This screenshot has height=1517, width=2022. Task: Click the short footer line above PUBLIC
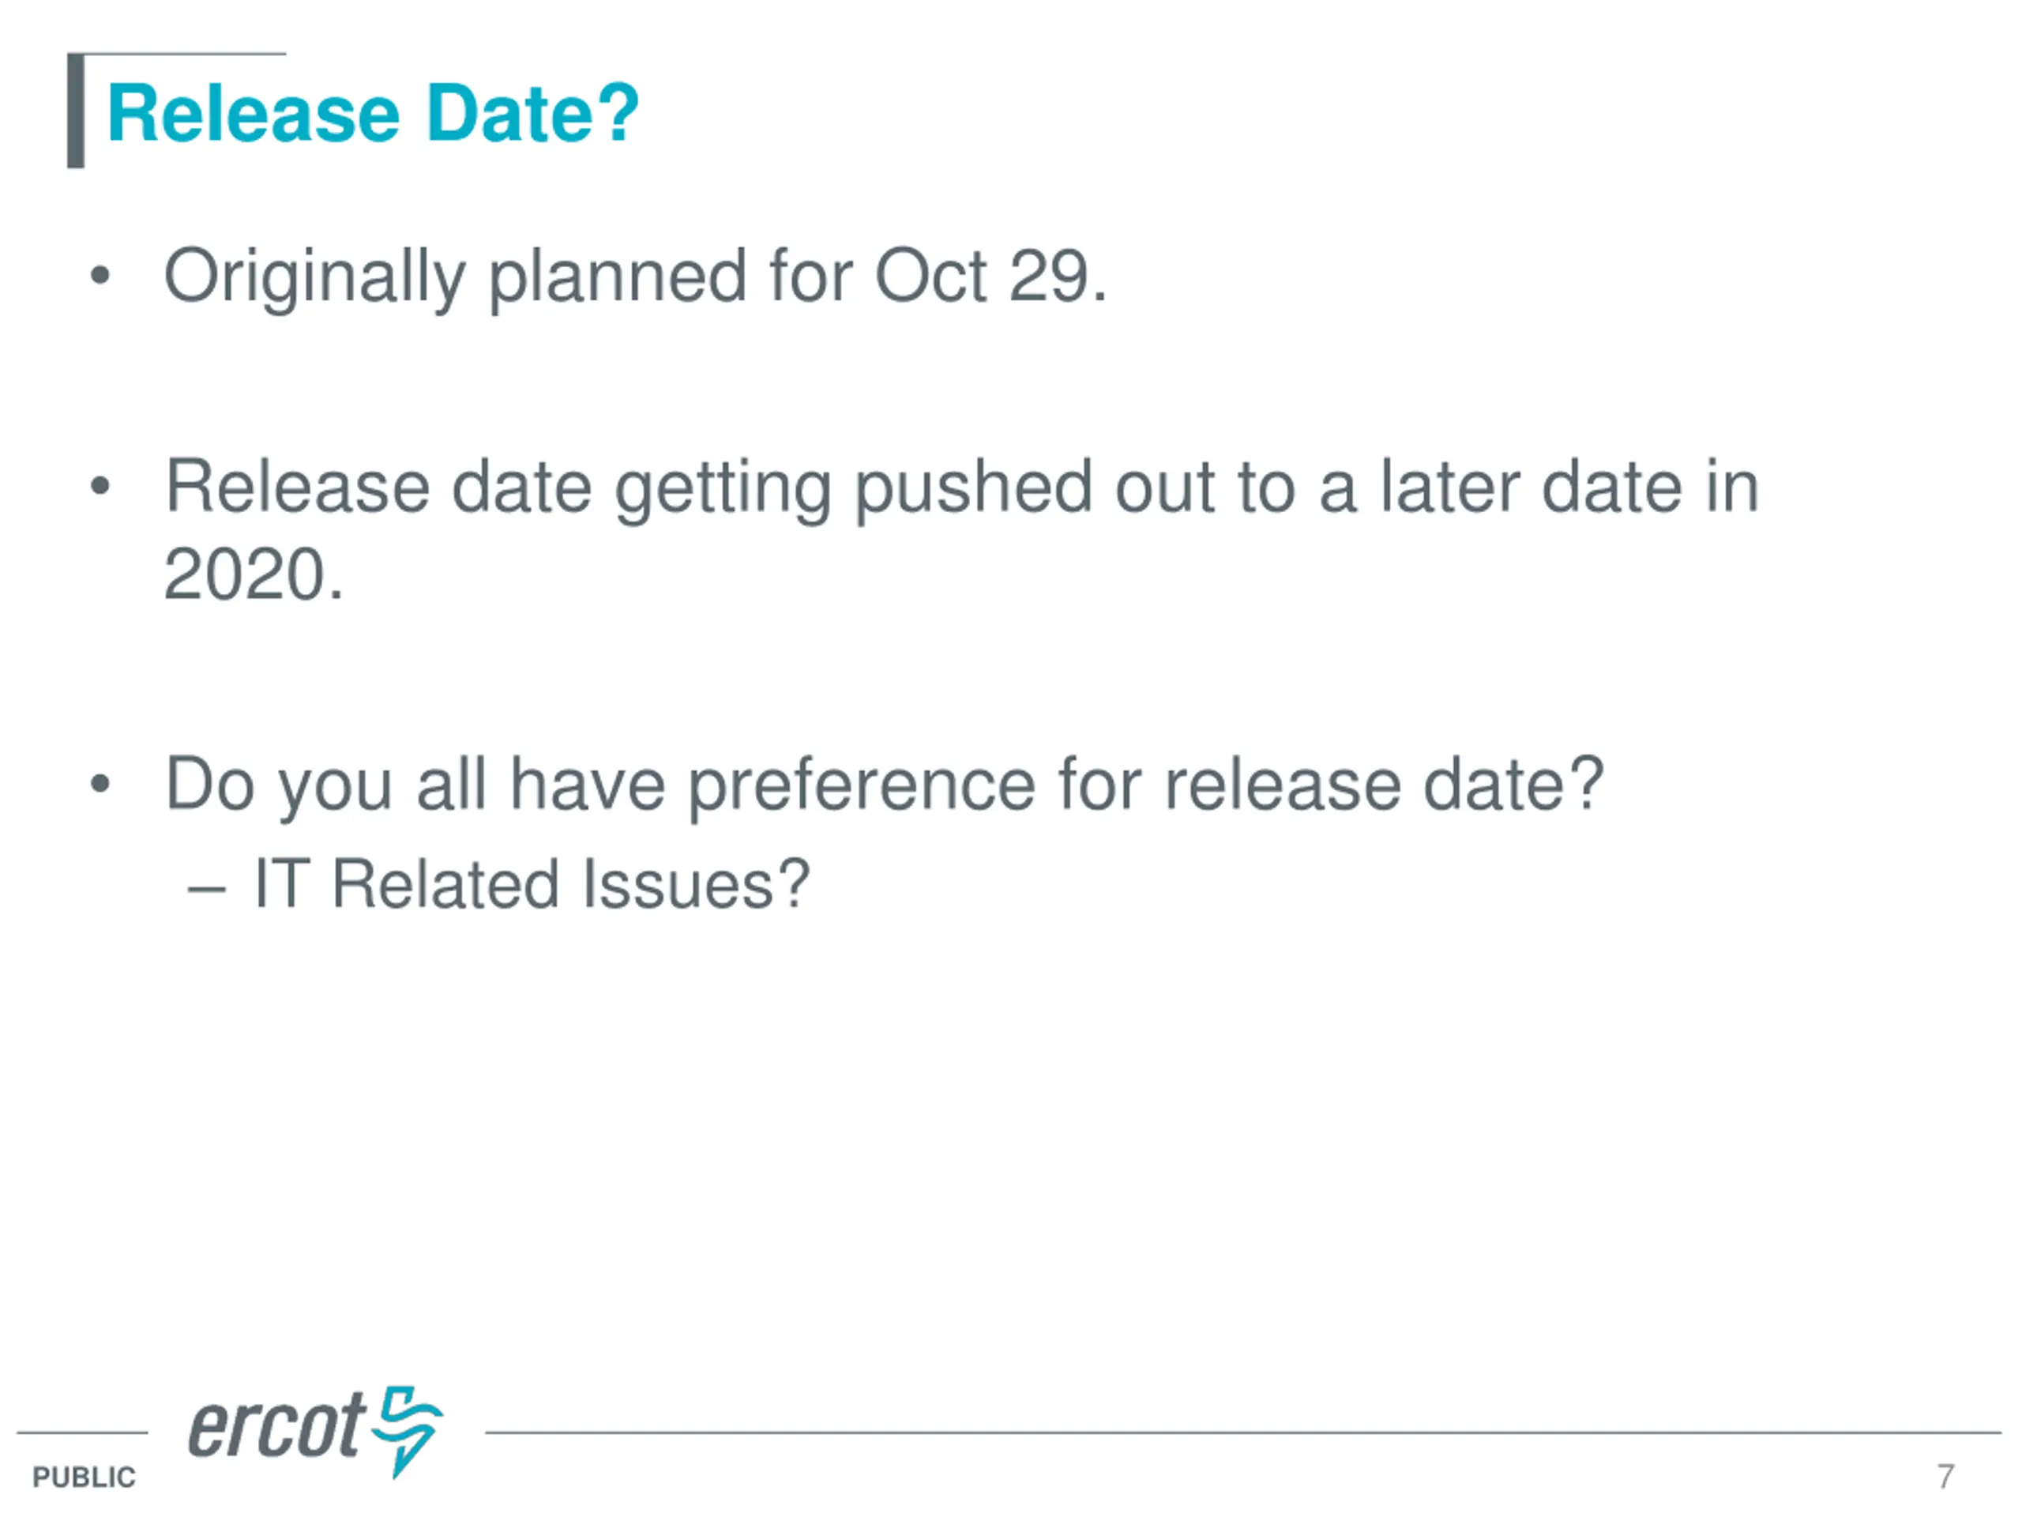pos(82,1433)
